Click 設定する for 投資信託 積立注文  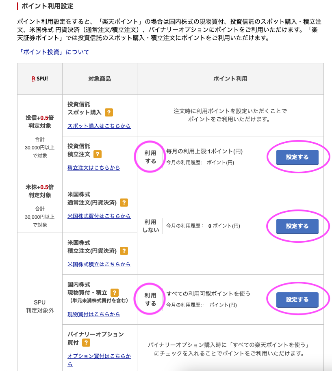(297, 157)
